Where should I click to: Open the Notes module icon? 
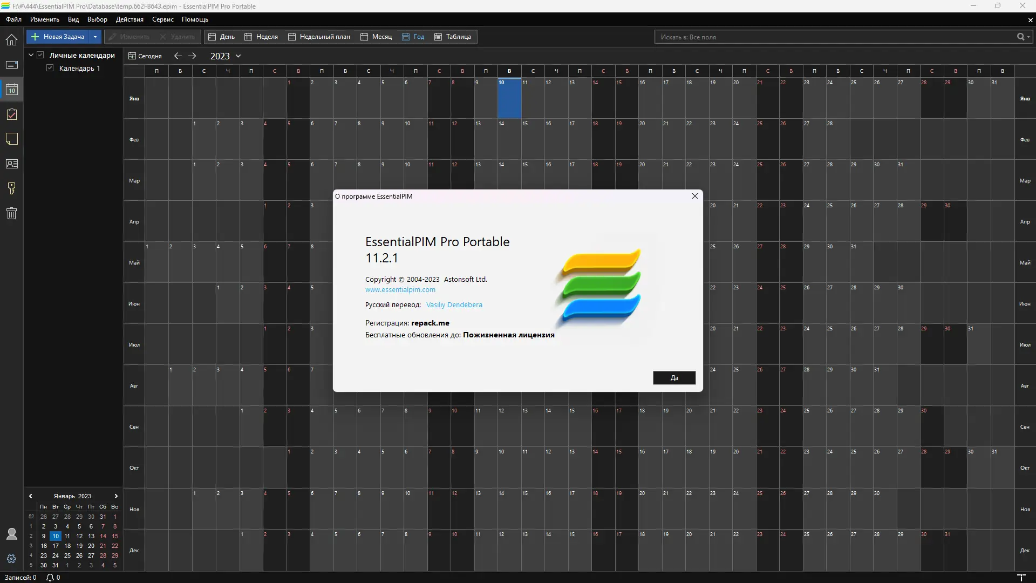coord(11,139)
